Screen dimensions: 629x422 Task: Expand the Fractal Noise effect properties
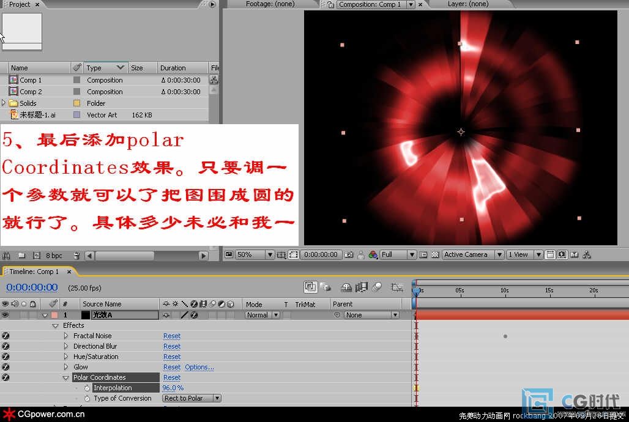(66, 336)
